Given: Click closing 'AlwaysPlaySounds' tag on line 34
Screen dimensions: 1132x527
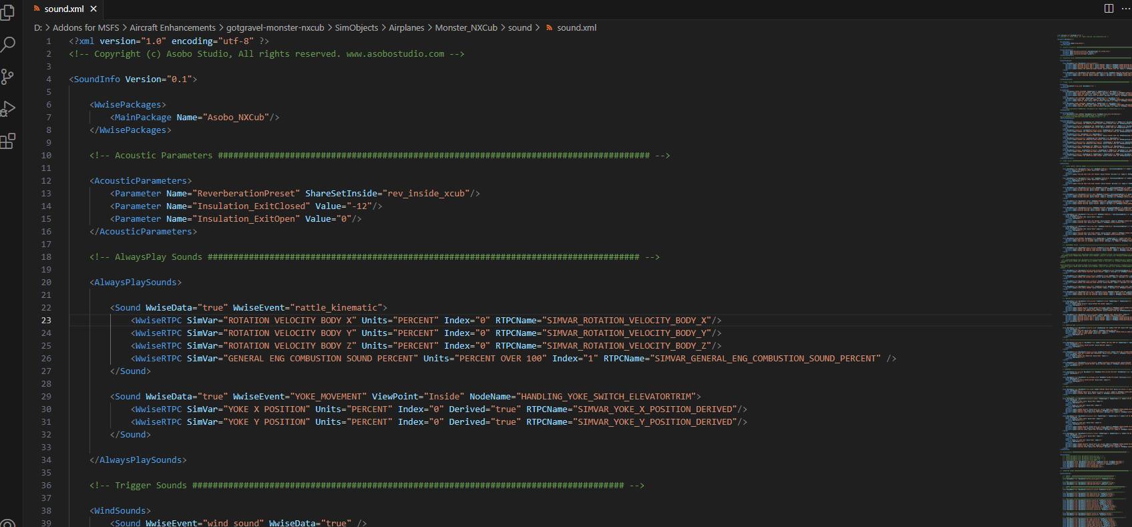Looking at the screenshot, I should pyautogui.click(x=140, y=460).
